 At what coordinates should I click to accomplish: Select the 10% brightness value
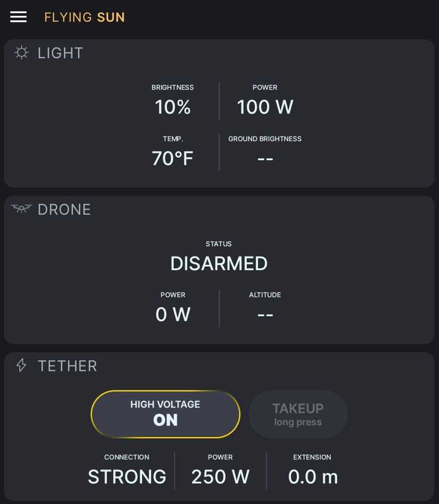173,107
